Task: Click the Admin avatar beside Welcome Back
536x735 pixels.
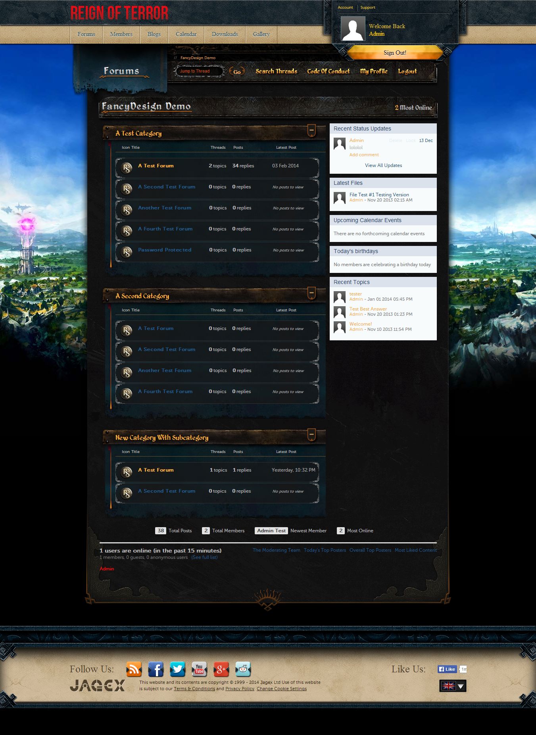Action: [353, 29]
